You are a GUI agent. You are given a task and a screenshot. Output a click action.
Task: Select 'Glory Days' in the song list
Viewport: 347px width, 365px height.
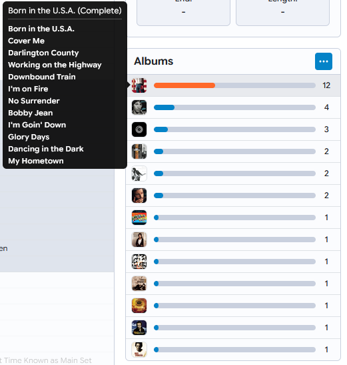29,137
